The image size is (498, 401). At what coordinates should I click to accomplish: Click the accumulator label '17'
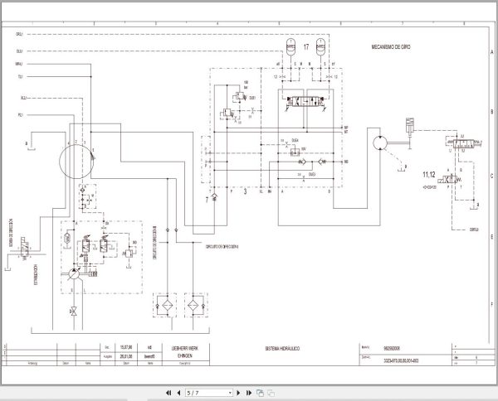306,47
